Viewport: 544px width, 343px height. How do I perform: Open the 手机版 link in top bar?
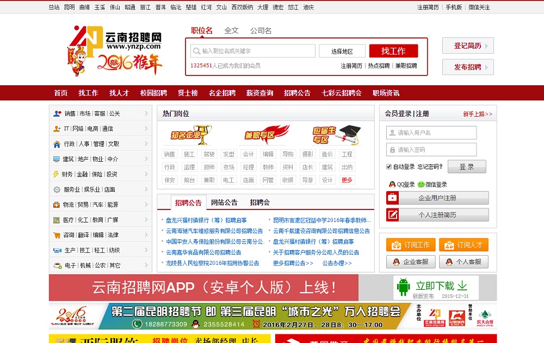(x=454, y=7)
